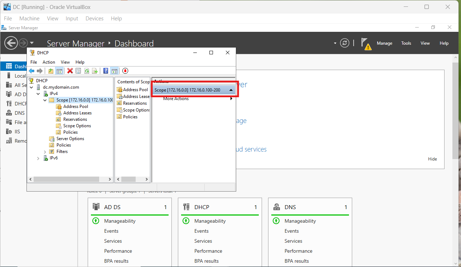Select Address Pool icon in Contents pane

(x=120, y=90)
